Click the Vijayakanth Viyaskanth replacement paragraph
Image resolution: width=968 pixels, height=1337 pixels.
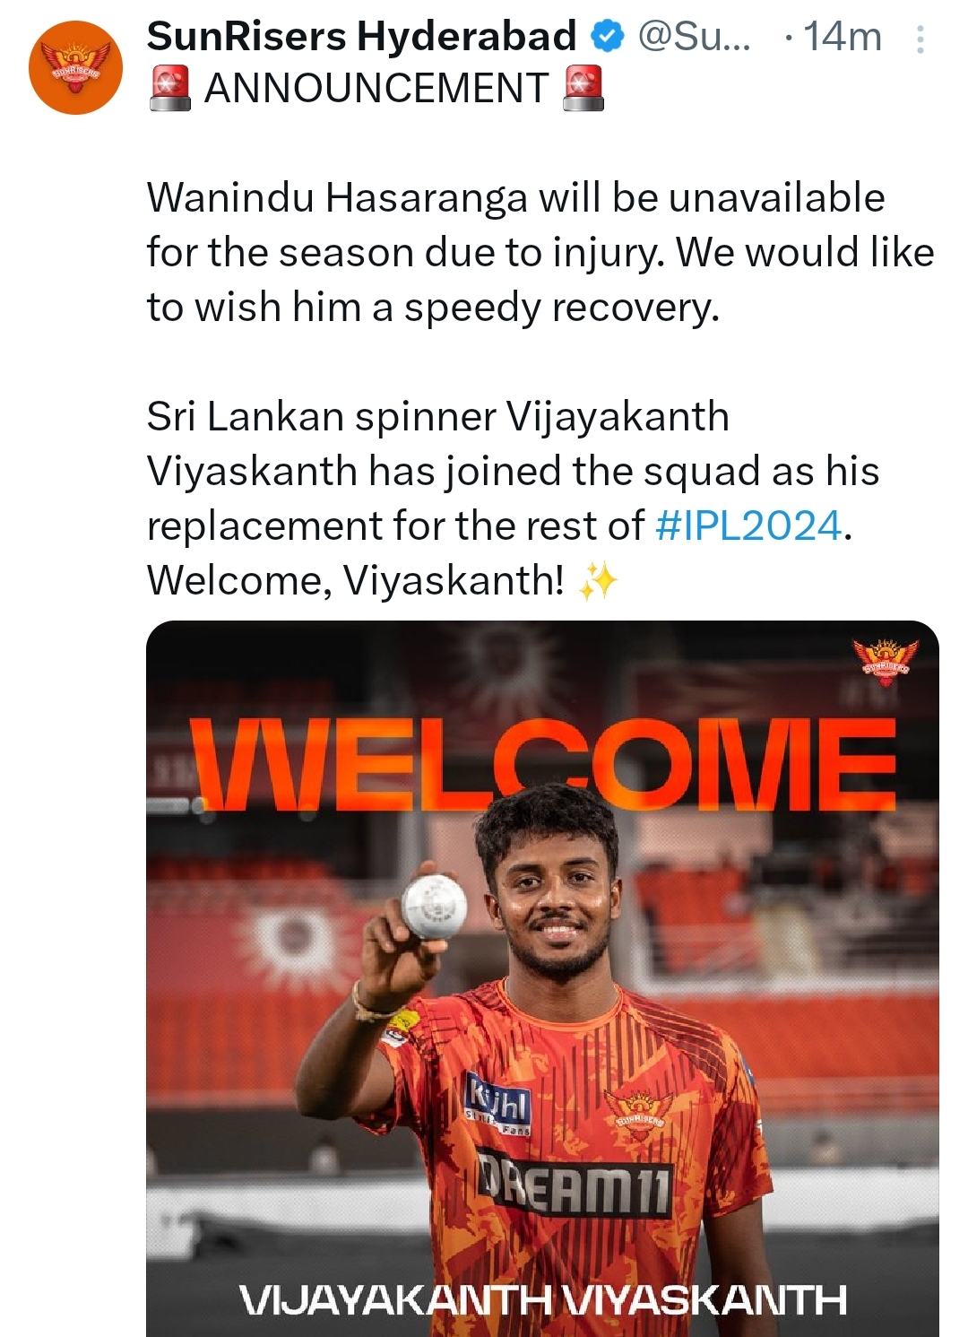point(514,498)
